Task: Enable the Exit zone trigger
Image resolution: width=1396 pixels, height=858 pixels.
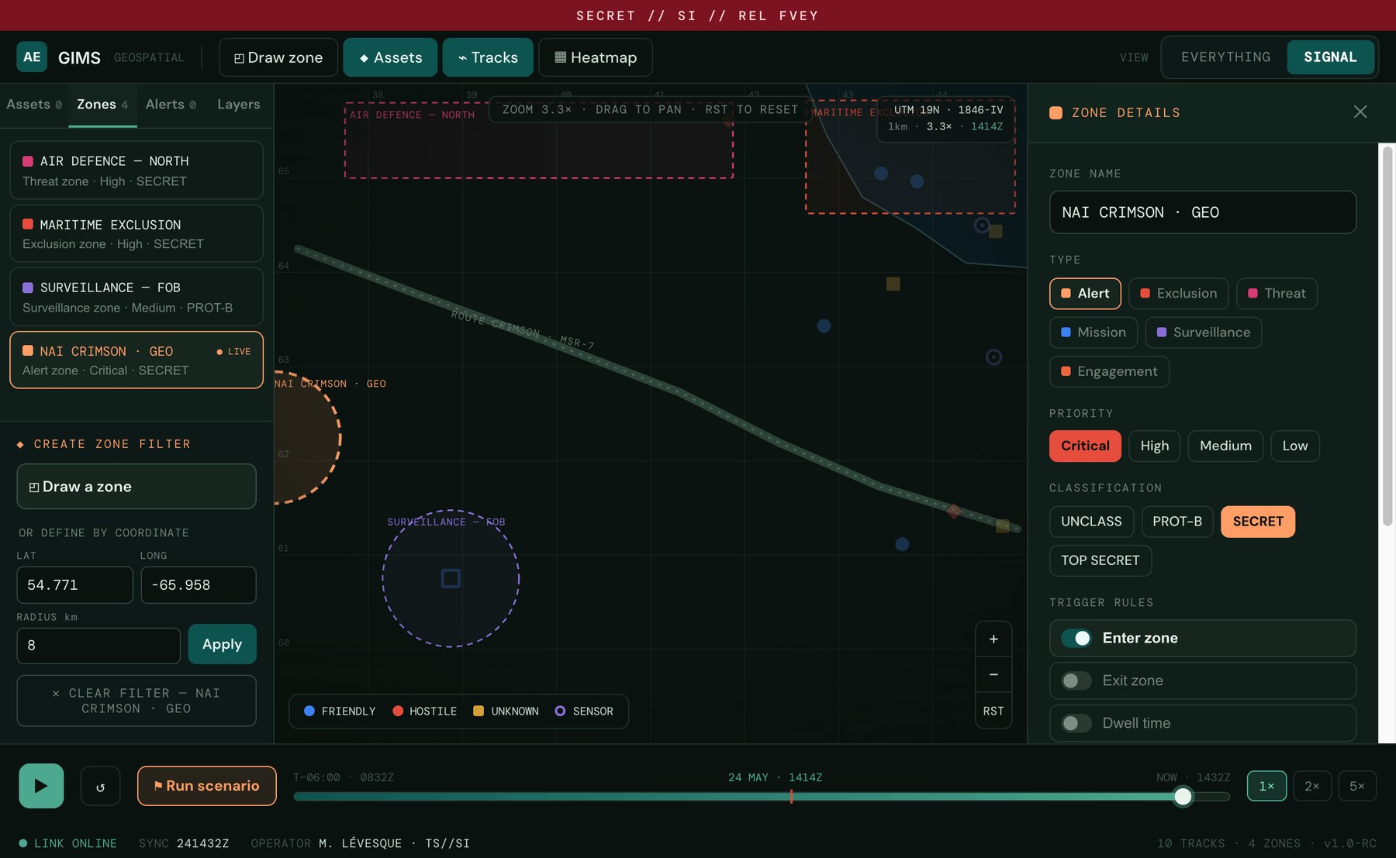Action: coord(1076,681)
